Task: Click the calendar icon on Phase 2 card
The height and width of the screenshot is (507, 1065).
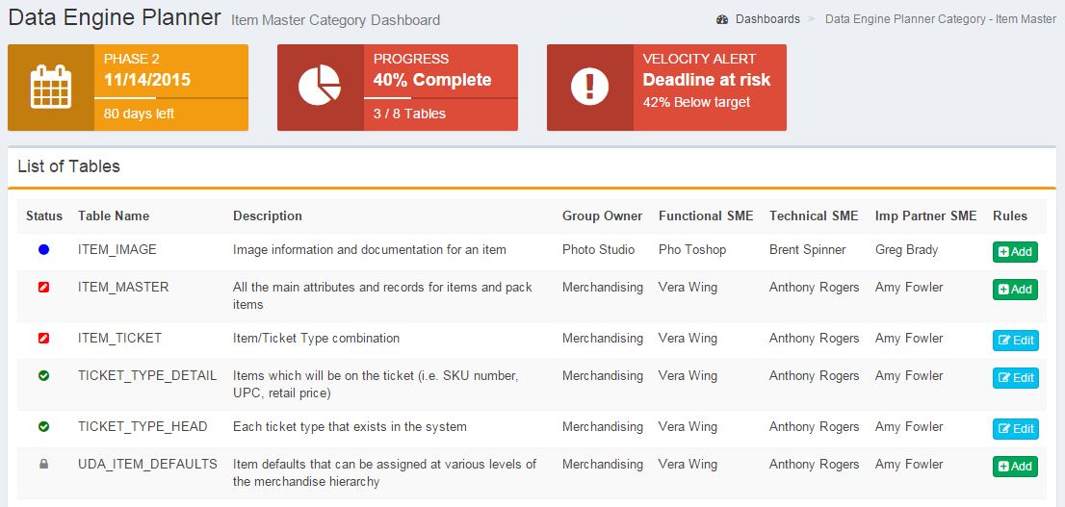Action: [x=51, y=87]
